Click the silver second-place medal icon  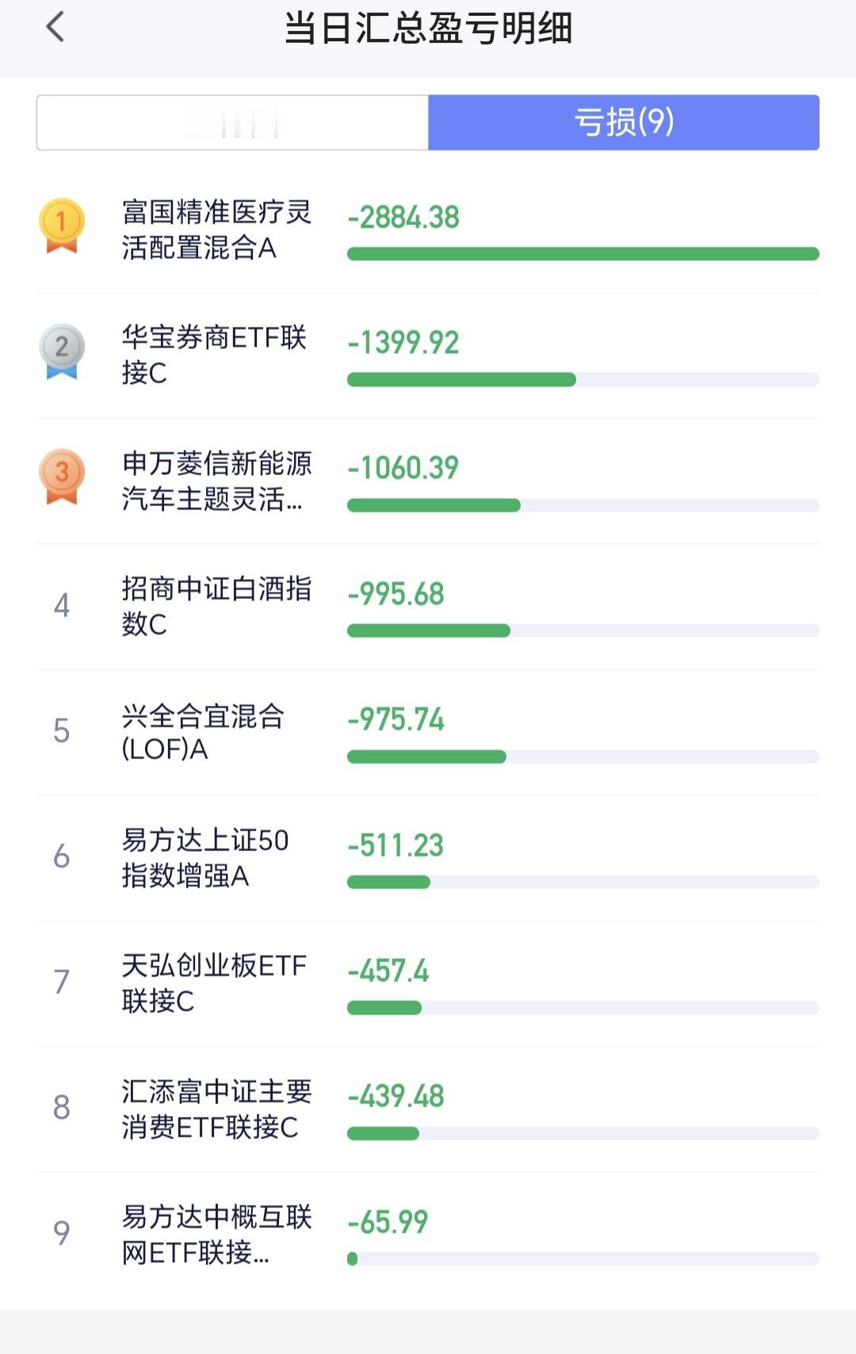(x=61, y=351)
